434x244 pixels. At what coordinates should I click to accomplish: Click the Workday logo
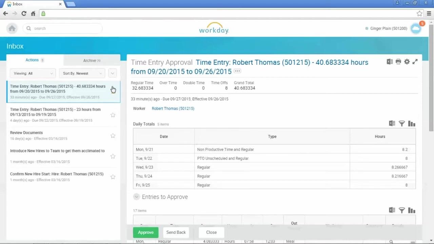click(x=214, y=28)
